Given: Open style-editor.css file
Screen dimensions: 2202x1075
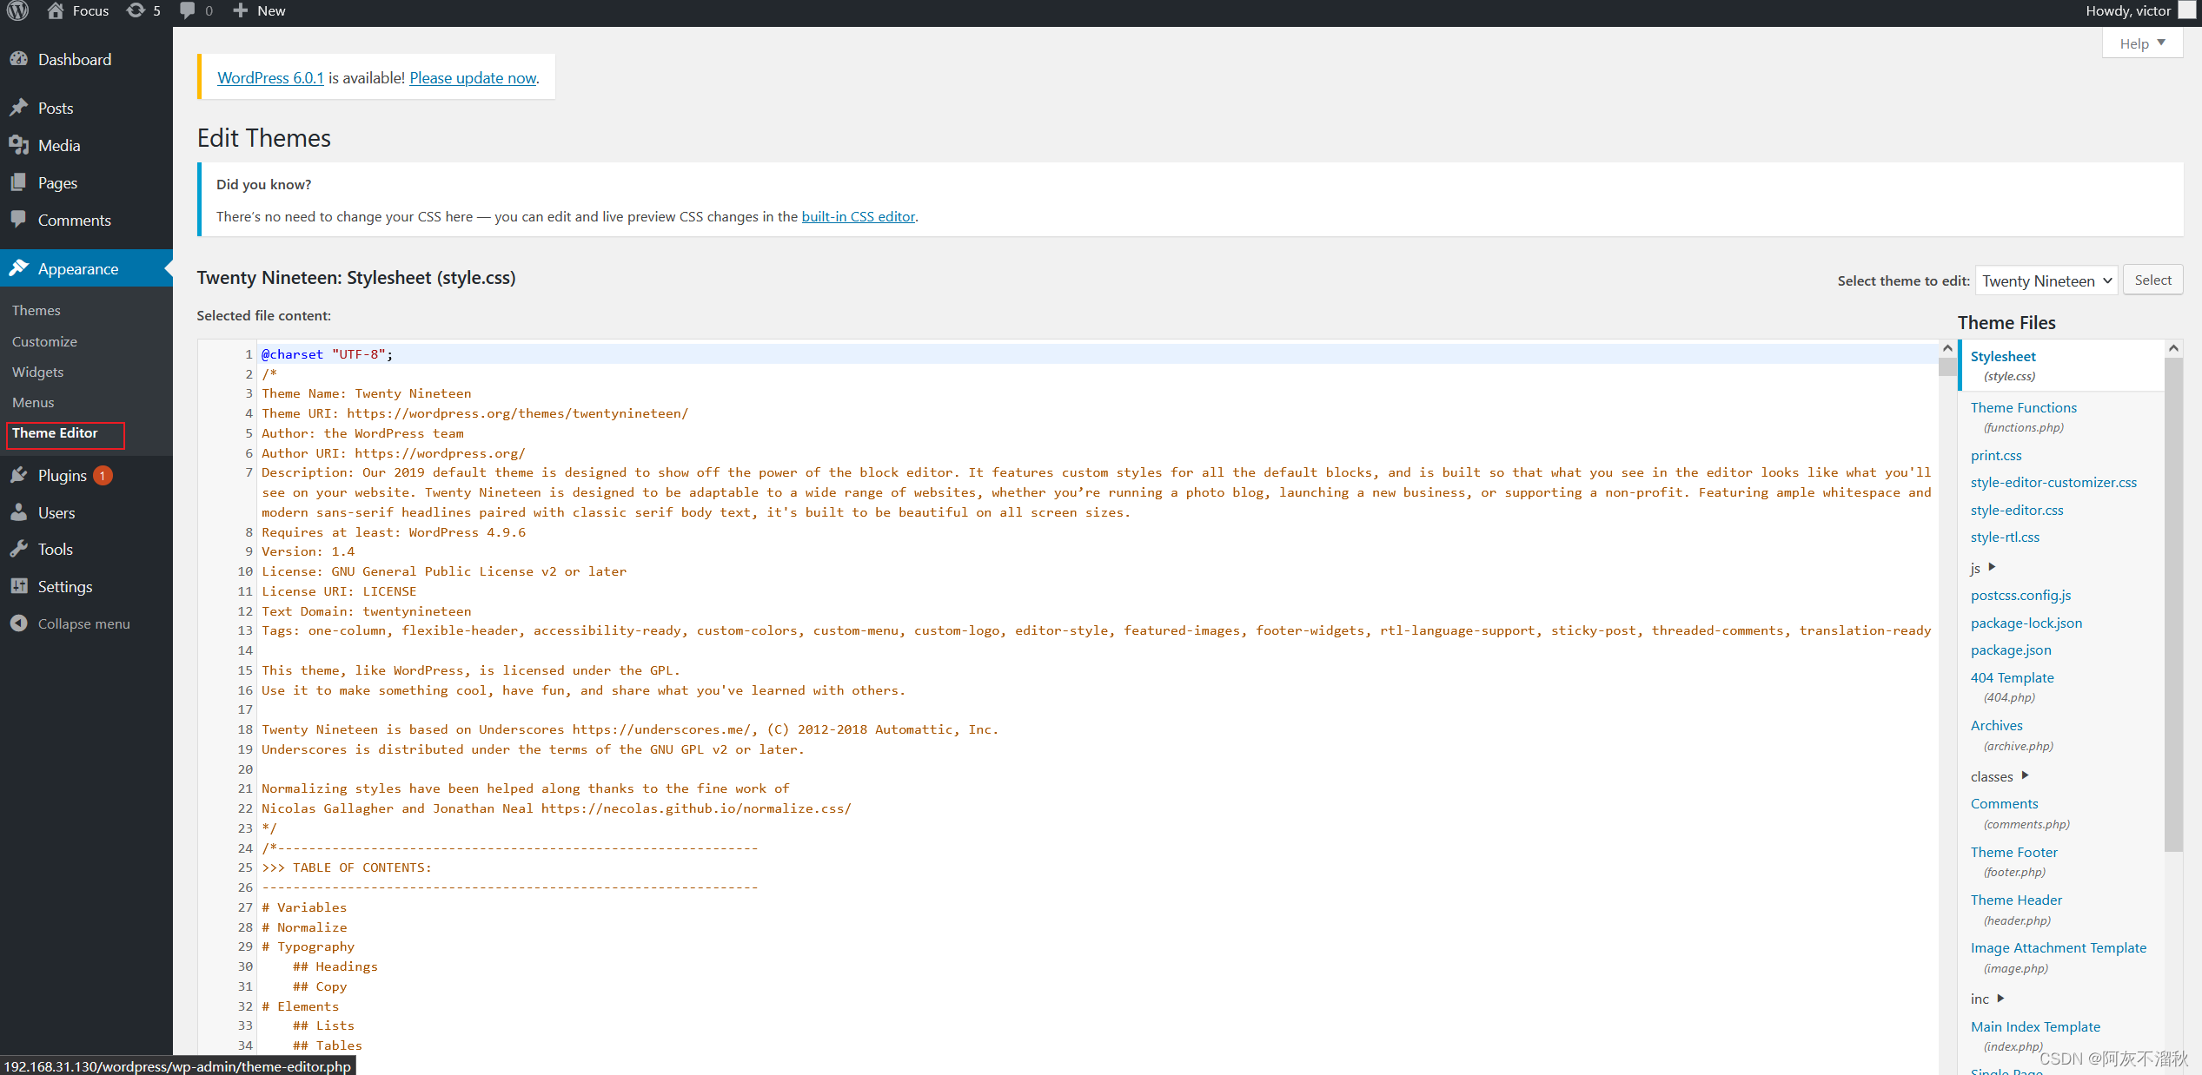Looking at the screenshot, I should click(x=2017, y=510).
